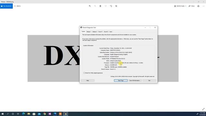The image size is (206, 116).
Task: Click See all photos button
Action: point(6,6)
